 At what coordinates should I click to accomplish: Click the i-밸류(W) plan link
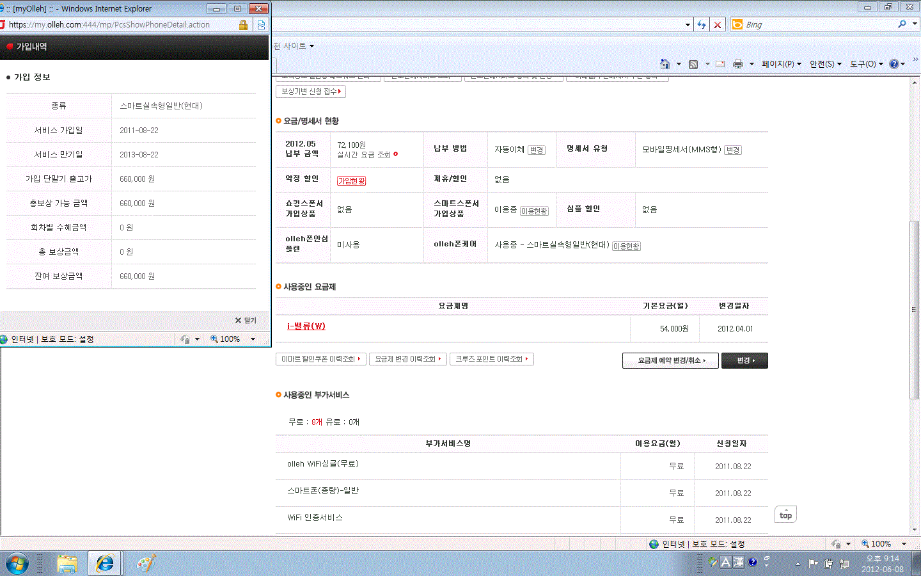[x=306, y=326]
